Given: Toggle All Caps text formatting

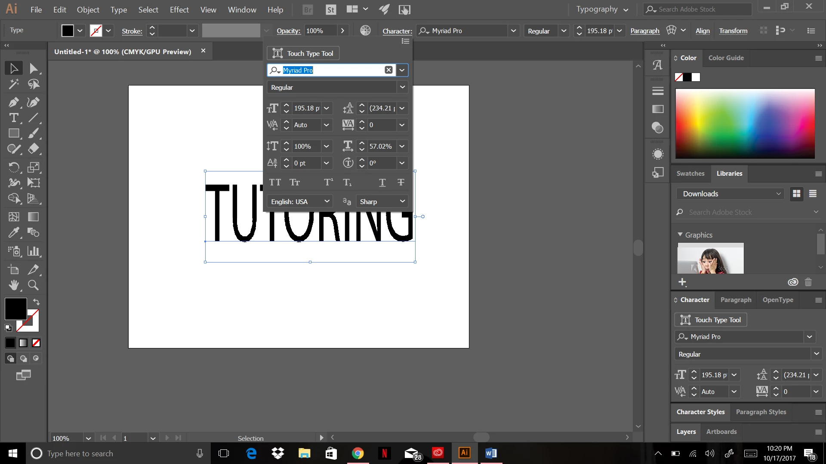Looking at the screenshot, I should [x=275, y=182].
